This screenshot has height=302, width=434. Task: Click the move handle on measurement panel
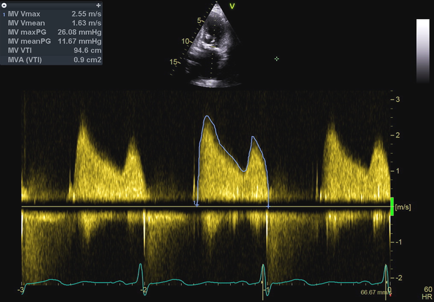[98, 5]
